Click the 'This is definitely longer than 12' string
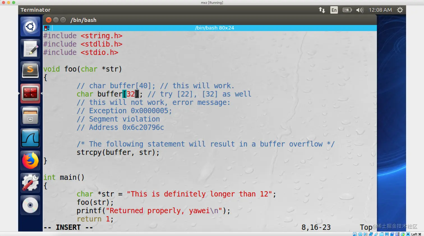The width and height of the screenshot is (424, 236). pyautogui.click(x=199, y=194)
